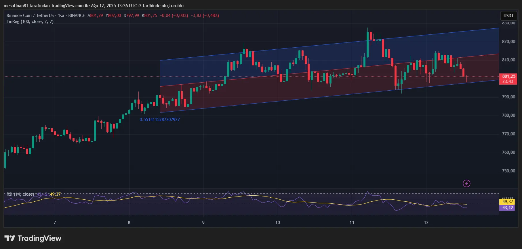This screenshot has height=249, width=522.
Task: Click the change value −3,83 (−0,48%)
Action: pos(205,15)
